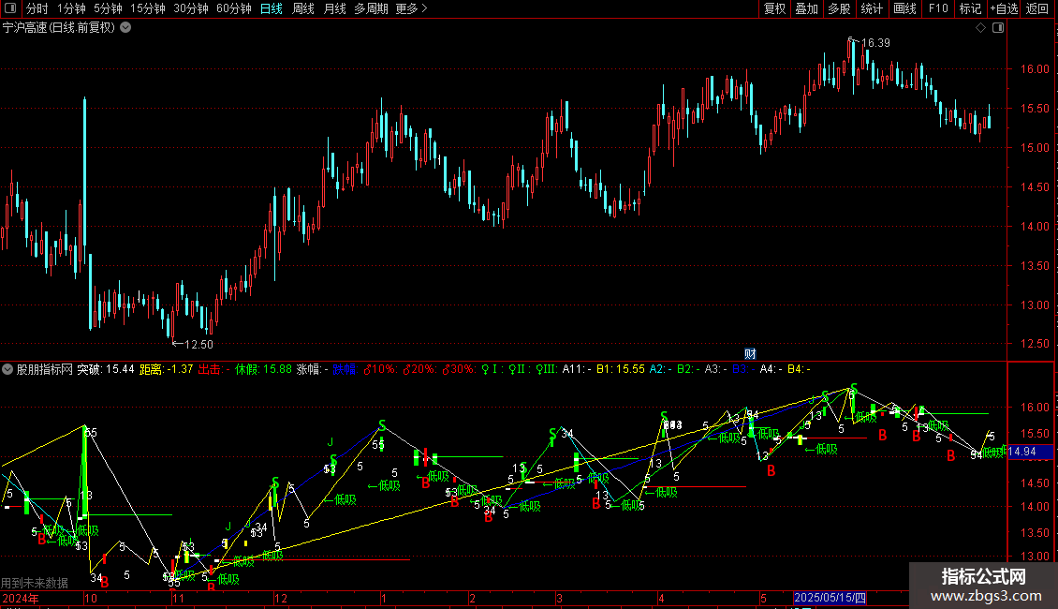Toggle right side panel icon above chart
1058x609 pixels.
pos(998,28)
